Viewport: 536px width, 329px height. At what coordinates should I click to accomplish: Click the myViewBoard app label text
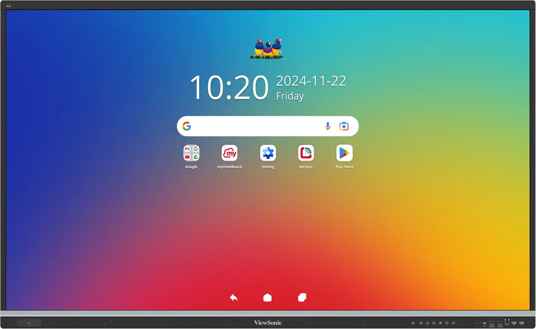(229, 167)
